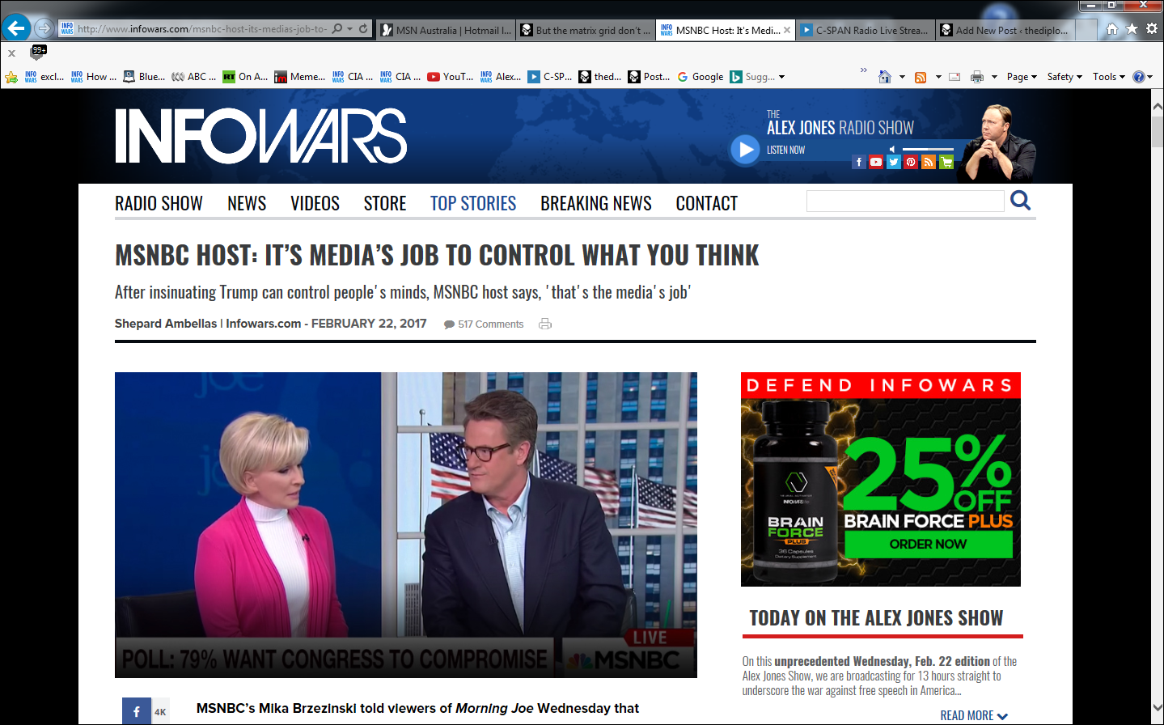Click the Order Now button in the ad
Viewport: 1164px width, 725px height.
pyautogui.click(x=928, y=545)
